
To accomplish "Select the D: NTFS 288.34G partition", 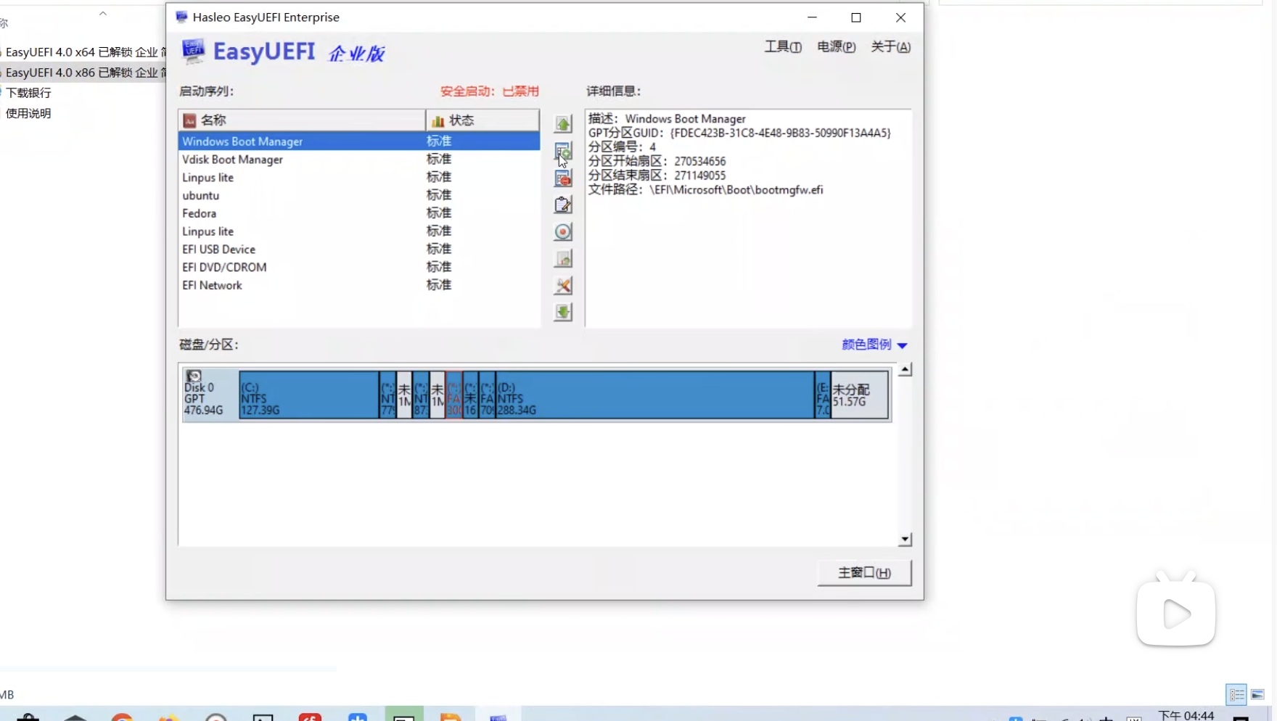I will click(655, 395).
